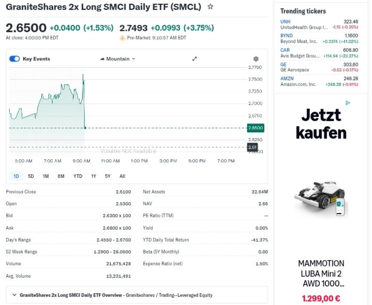The width and height of the screenshot is (372, 305).
Task: Click the 2.61 previous close chart marker
Action: coord(252,147)
